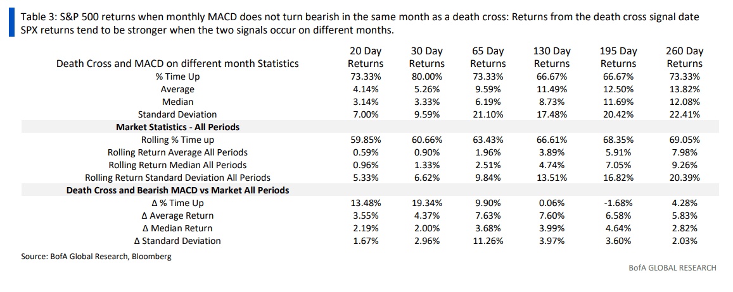Click "Death Cross and MACD on different month Statistics" label
Screen dimensions: 733x292
click(x=177, y=63)
